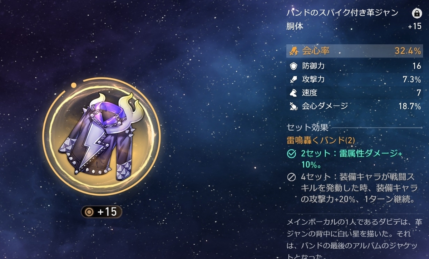Image resolution: width=429 pixels, height=259 pixels.
Task: Click the relic title バンドのスパイク付き革ジャン
Action: pos(342,13)
